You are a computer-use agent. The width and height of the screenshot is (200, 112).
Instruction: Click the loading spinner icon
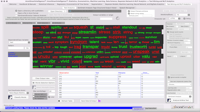tap(118, 18)
